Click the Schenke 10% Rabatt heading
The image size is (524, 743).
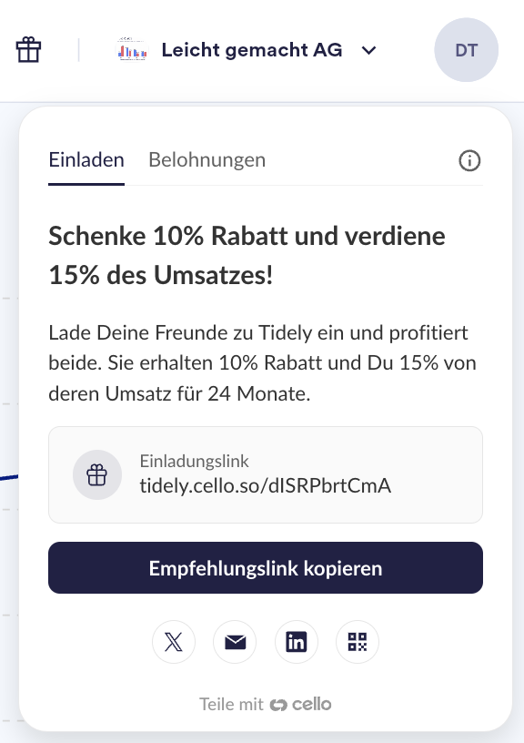point(247,255)
